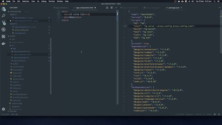Open the Help menu
This screenshot has width=222, height=125.
tap(67, 1)
